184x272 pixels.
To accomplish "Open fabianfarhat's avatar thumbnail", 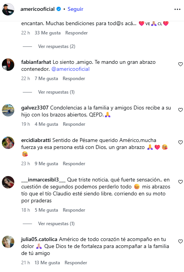I will click(8, 65).
